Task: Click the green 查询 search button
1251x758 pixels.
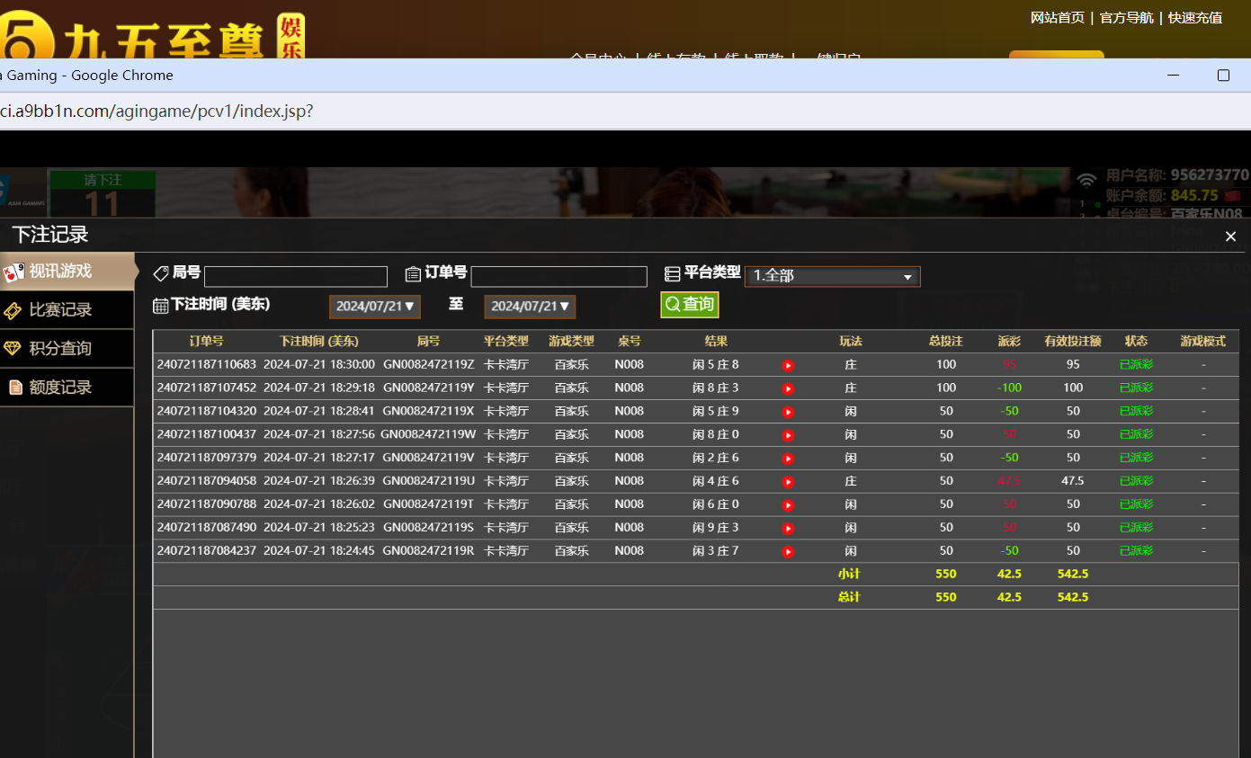Action: click(690, 305)
